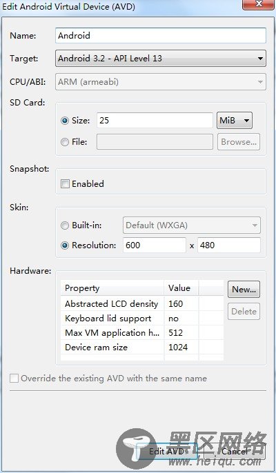Select the Built-in skin radio button

tap(65, 225)
